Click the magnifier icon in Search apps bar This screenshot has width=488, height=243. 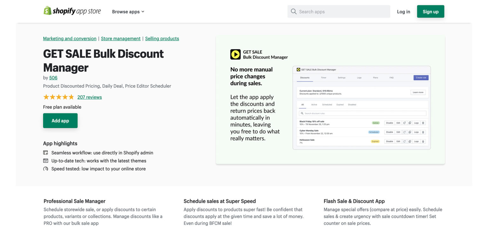pos(294,11)
